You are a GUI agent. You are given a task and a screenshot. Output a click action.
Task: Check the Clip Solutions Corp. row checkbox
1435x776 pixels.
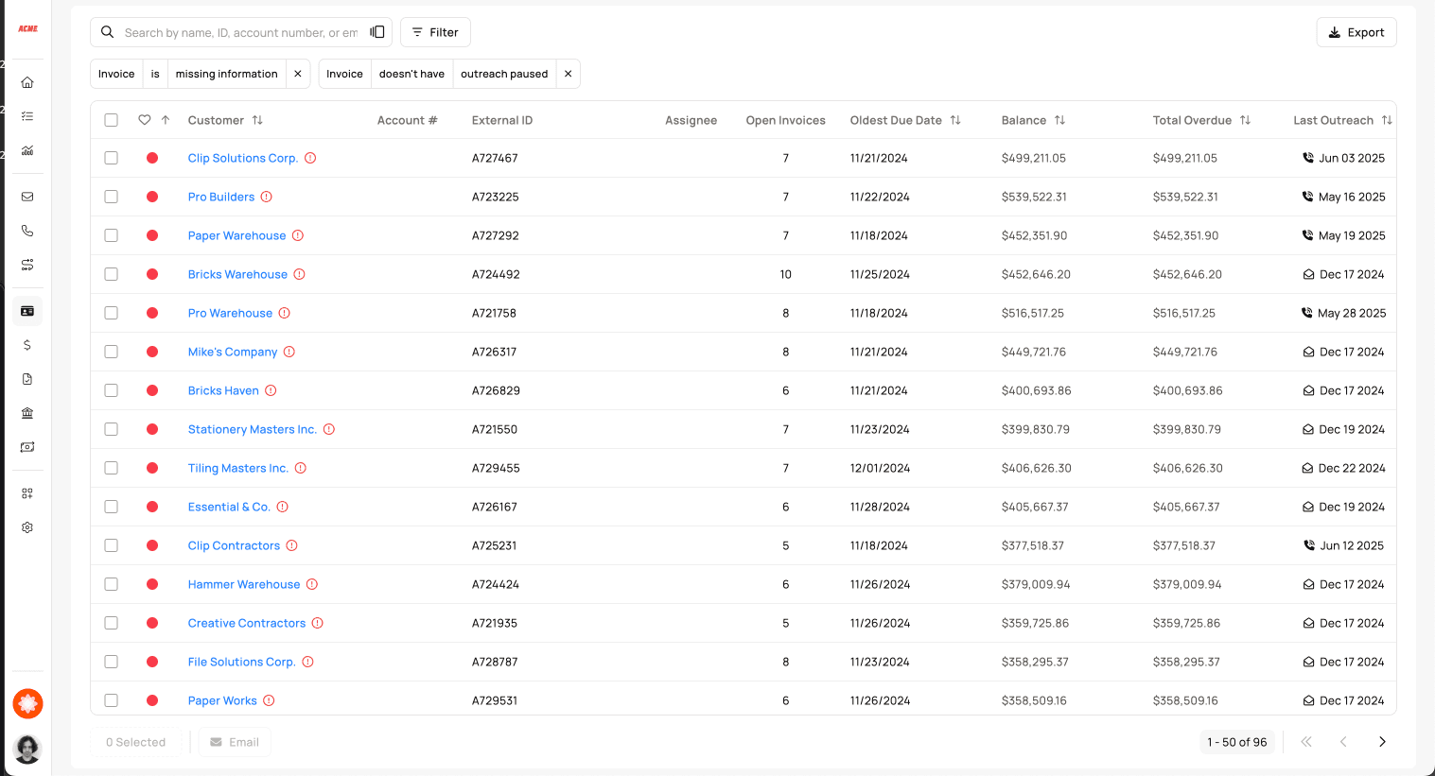[112, 158]
